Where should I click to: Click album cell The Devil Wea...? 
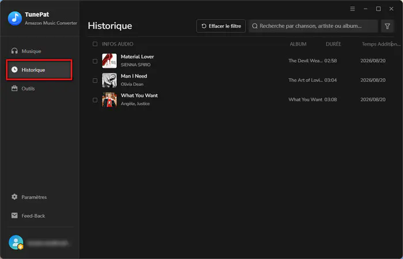tap(305, 60)
